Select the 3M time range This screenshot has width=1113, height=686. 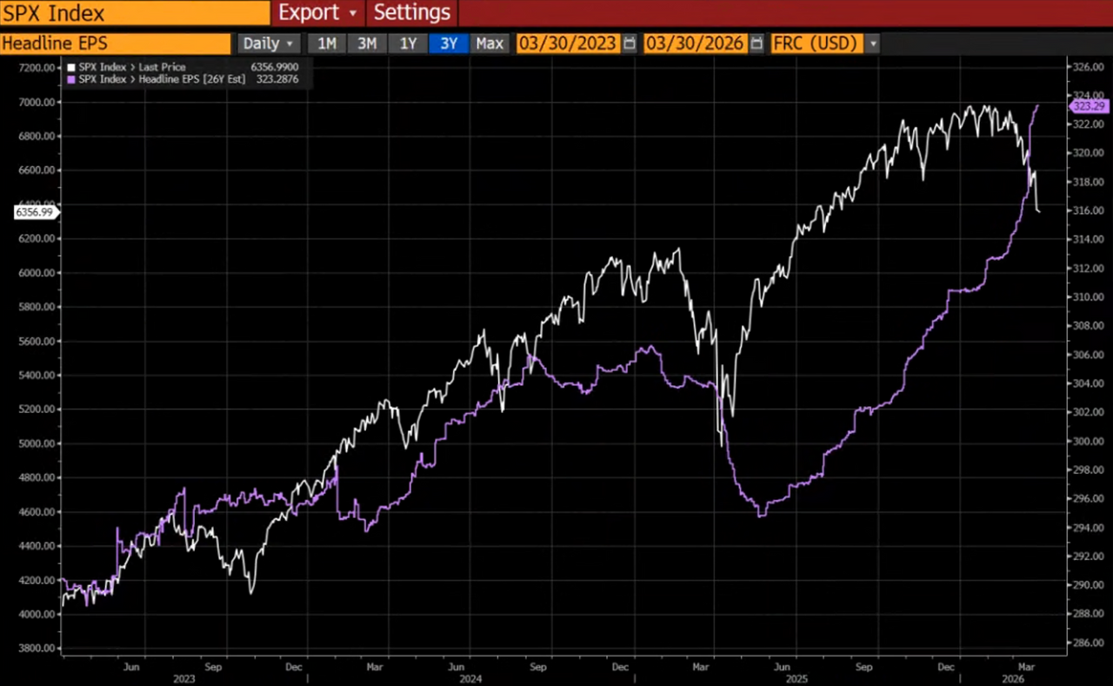tap(367, 43)
